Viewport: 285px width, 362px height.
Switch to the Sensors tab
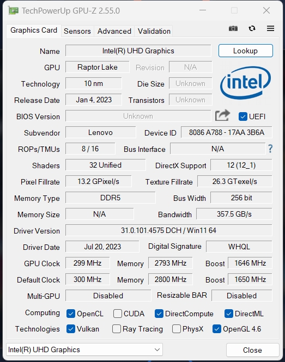click(77, 31)
